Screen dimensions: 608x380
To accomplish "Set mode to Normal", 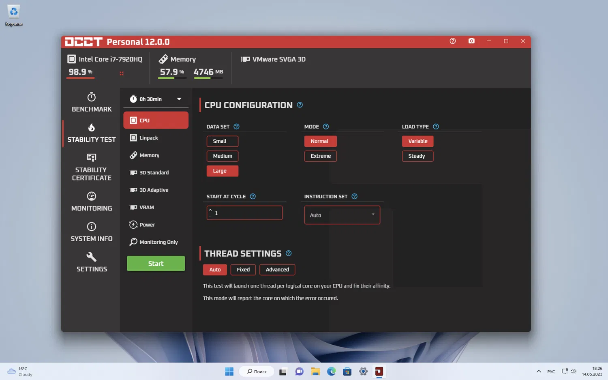I will (x=321, y=141).
